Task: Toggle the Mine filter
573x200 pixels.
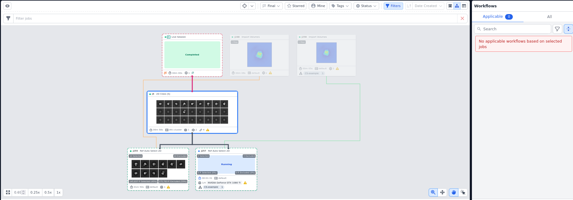Action: tap(318, 6)
